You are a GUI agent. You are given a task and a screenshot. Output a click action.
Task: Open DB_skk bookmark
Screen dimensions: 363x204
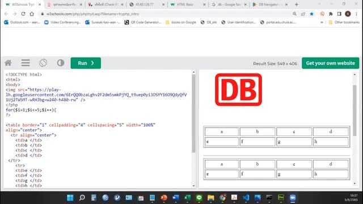209,22
